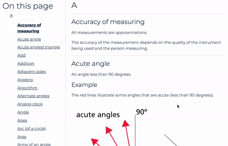Image resolution: width=228 pixels, height=146 pixels.
Task: Click the 'On this page' heading
Action: 28,6
